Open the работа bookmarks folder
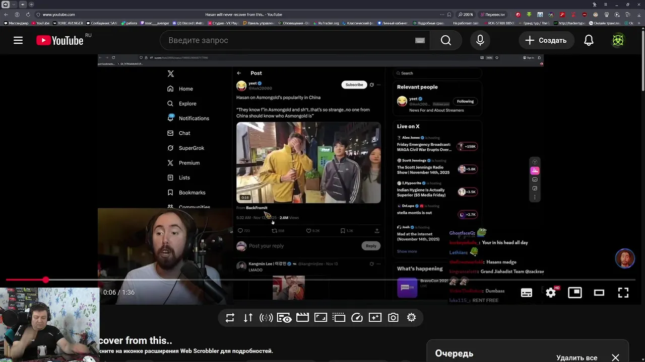Screen dimensions: 645x362 tap(129, 23)
